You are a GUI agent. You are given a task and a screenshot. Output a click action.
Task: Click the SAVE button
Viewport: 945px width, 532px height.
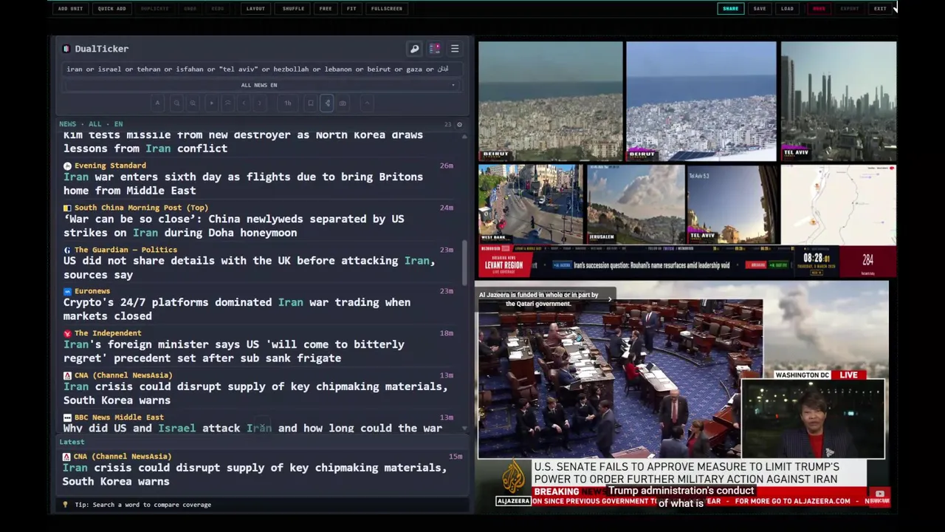pyautogui.click(x=760, y=9)
